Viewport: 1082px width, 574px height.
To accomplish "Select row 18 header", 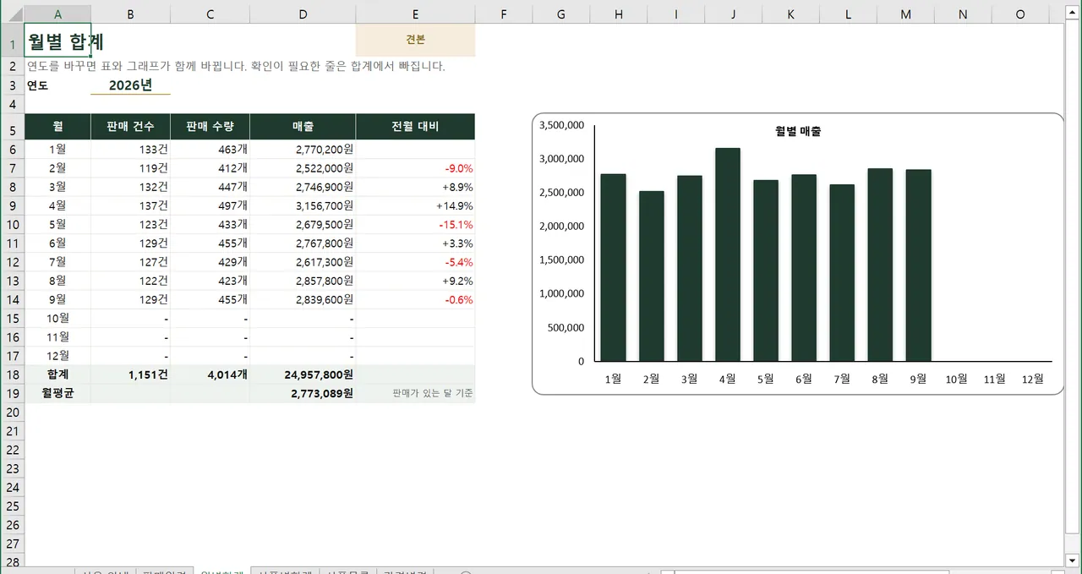I will pyautogui.click(x=12, y=374).
